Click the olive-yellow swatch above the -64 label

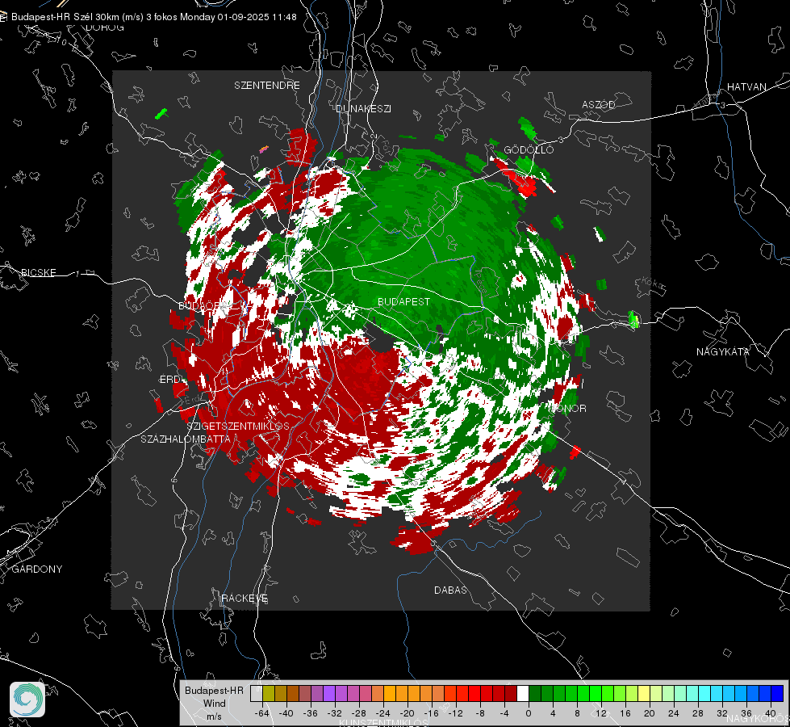click(x=269, y=693)
